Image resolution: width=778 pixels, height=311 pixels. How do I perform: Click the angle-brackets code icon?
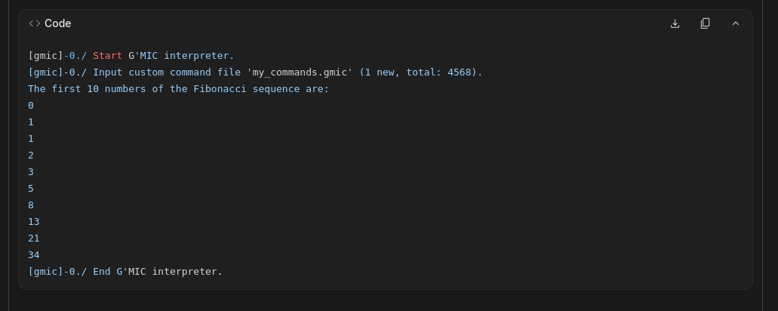[35, 23]
